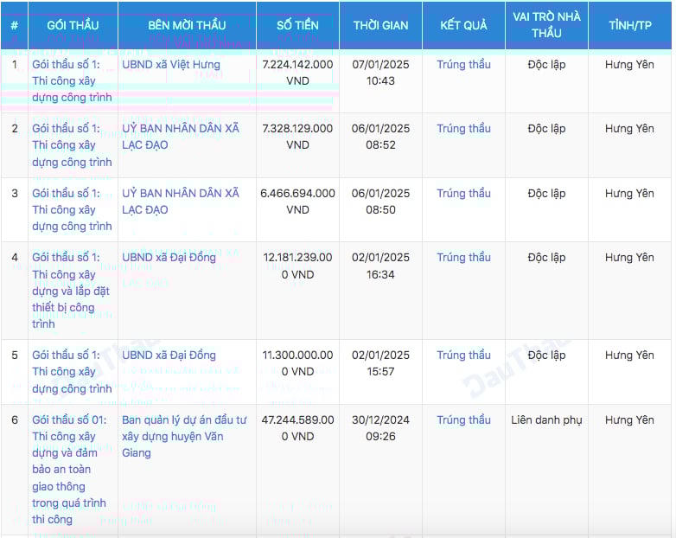Image resolution: width=676 pixels, height=538 pixels.
Task: Open the package link with lắp đặt thiết bị
Action: [72, 291]
